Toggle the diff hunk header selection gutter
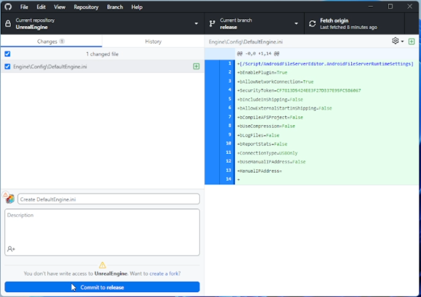This screenshot has height=297, width=421. point(220,54)
